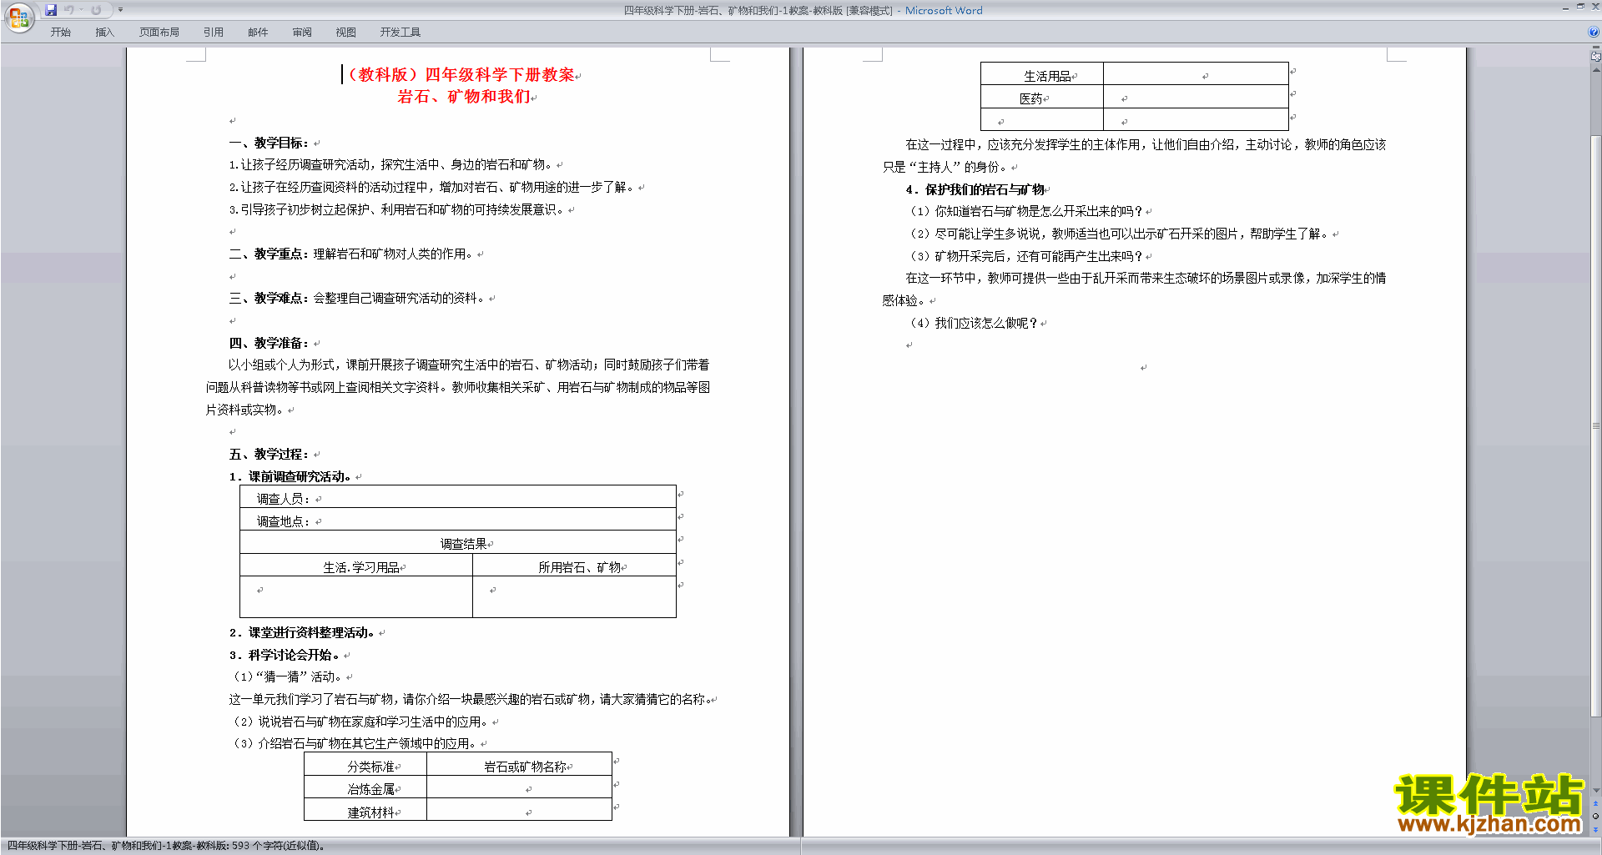Click the vertical scrollbar down arrow
Viewport: 1602px width, 855px height.
[x=1595, y=791]
